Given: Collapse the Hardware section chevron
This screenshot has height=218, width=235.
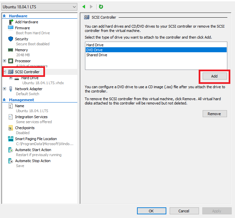Looking at the screenshot, I should (4, 16).
